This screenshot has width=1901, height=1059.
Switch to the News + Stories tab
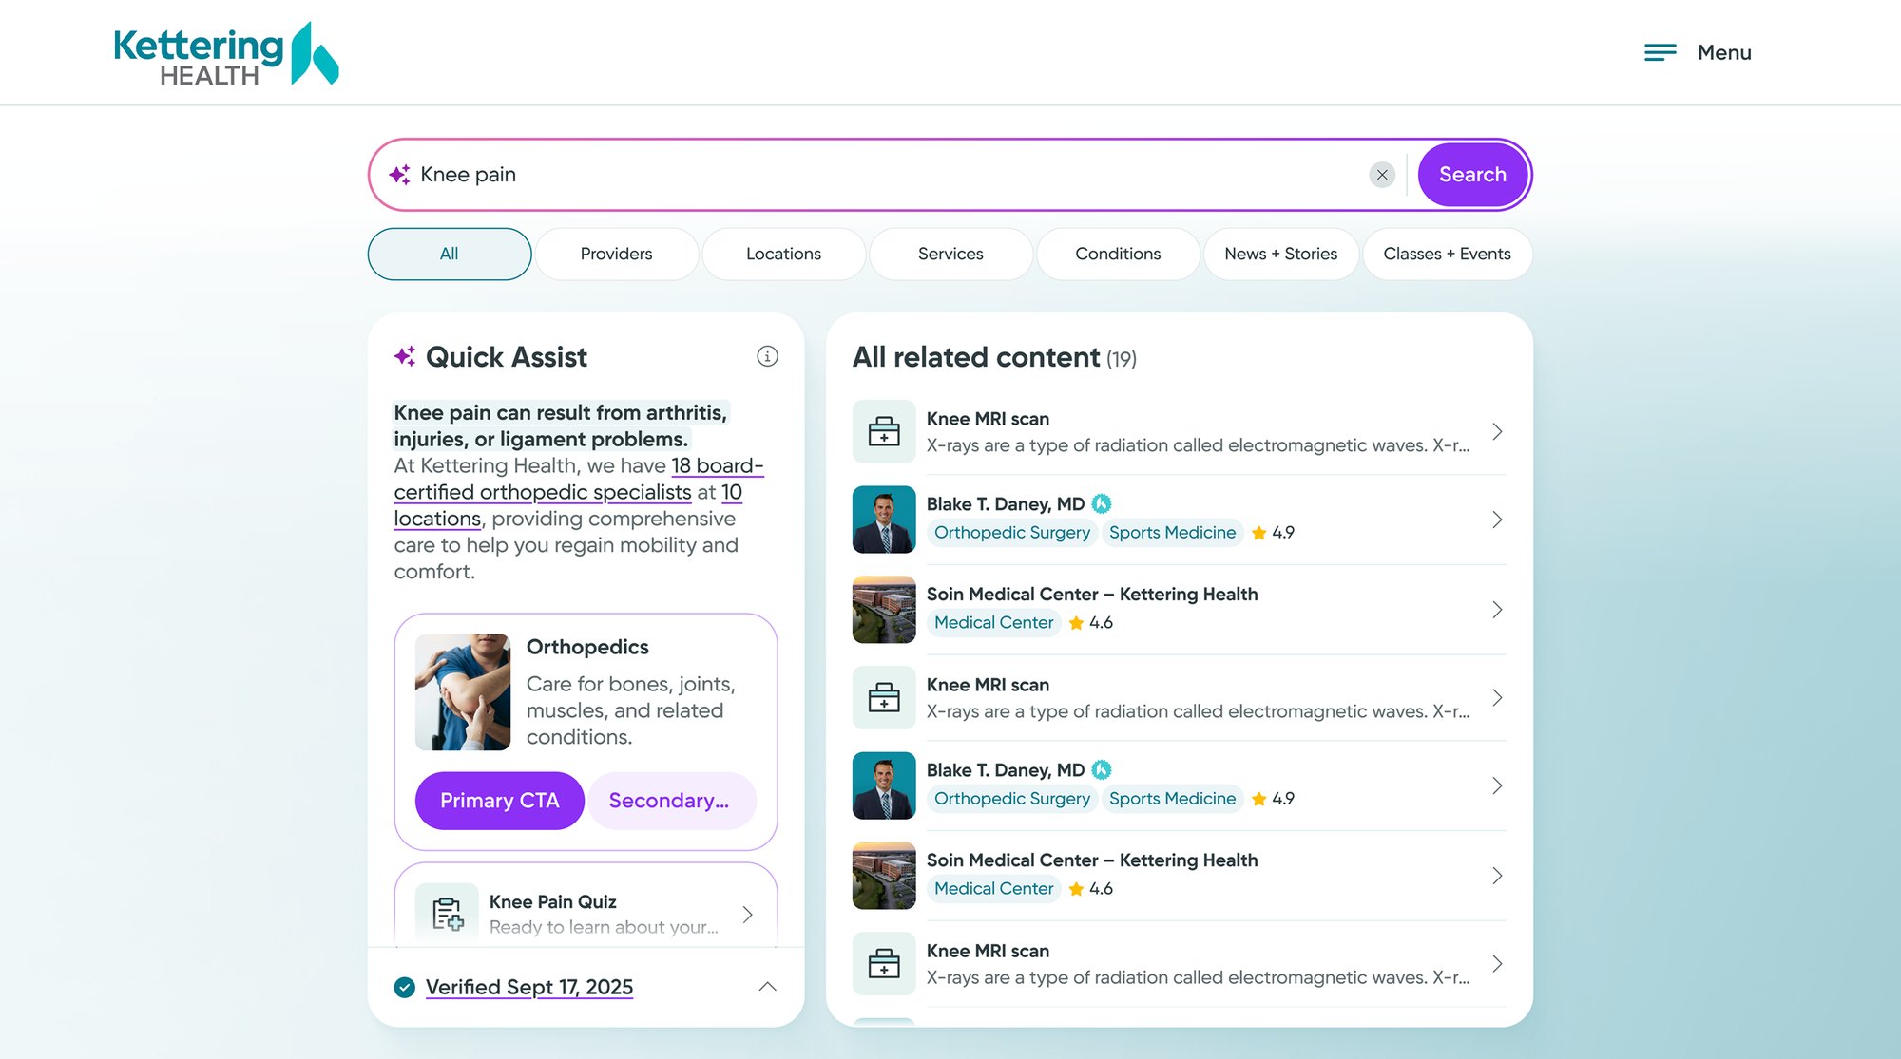(1281, 254)
